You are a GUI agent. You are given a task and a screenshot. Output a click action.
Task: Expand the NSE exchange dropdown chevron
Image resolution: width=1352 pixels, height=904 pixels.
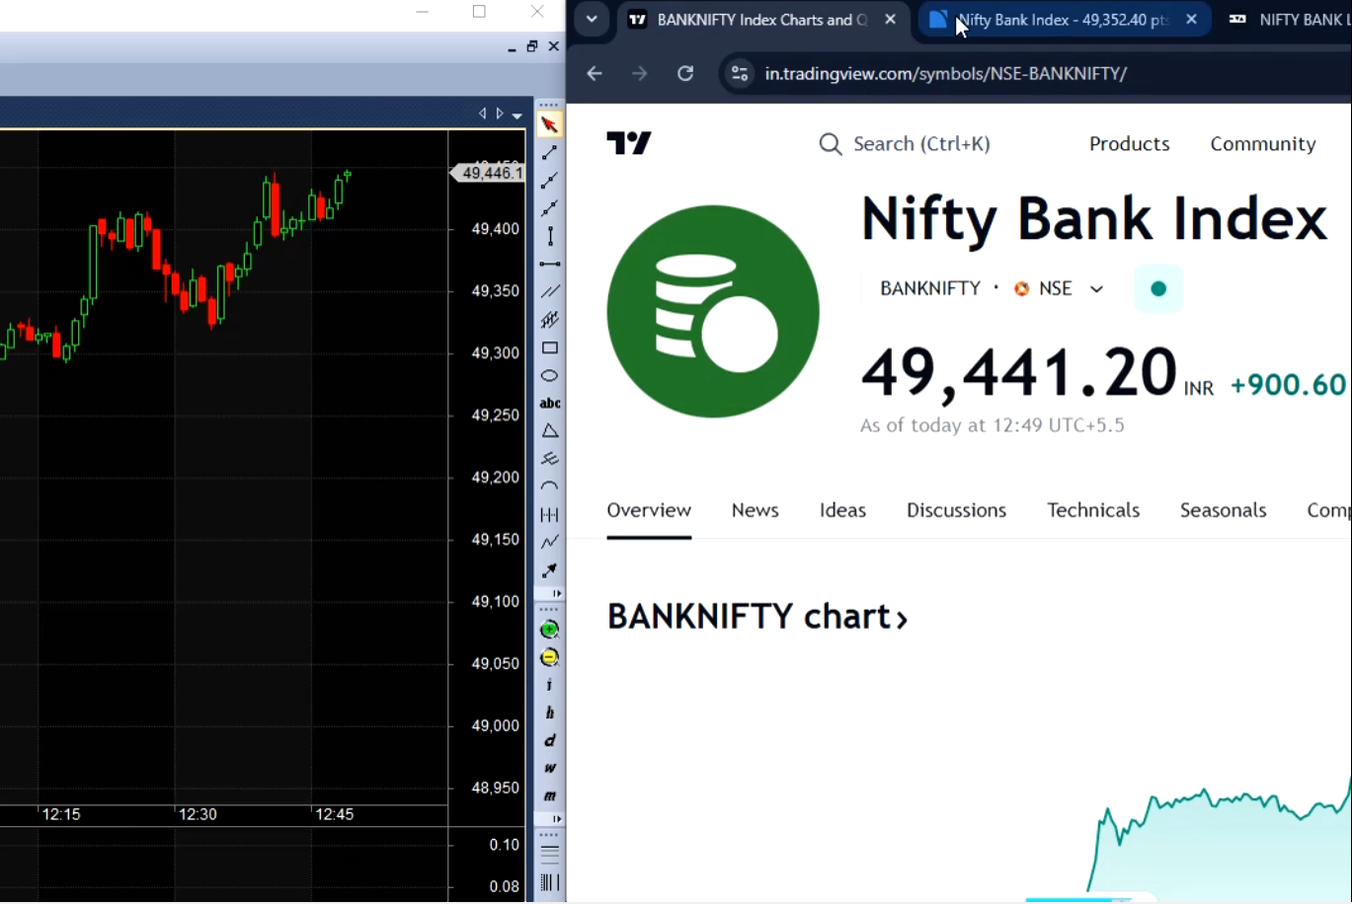tap(1096, 288)
